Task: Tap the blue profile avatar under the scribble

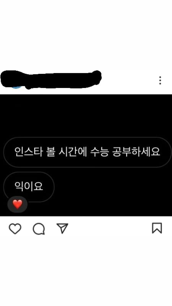Action: coord(16,87)
